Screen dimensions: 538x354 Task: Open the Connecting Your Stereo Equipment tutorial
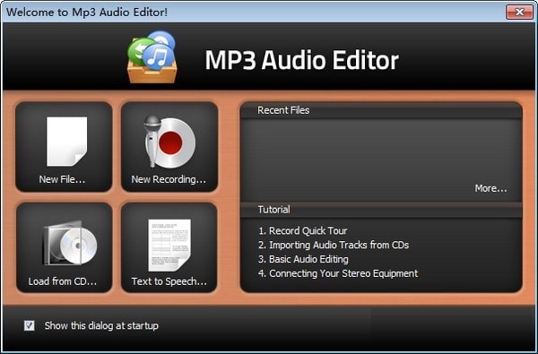click(338, 273)
